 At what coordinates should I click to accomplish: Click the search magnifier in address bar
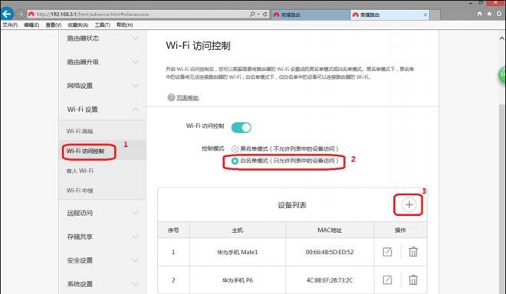pos(252,15)
